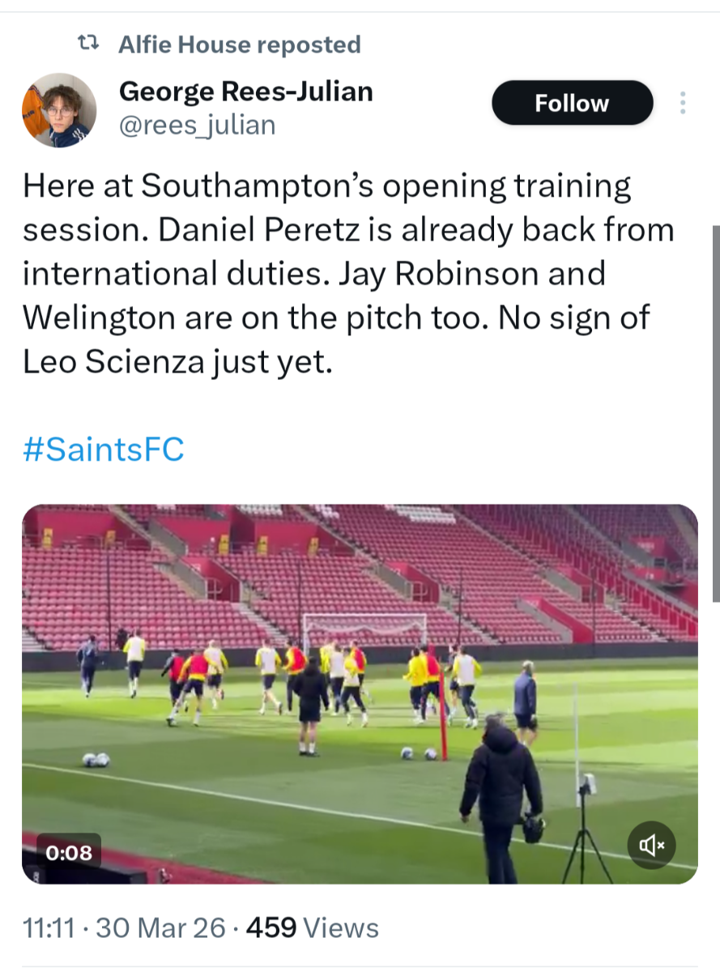This screenshot has width=720, height=972.
Task: Open the @rees_julian handle
Action: pos(197,125)
